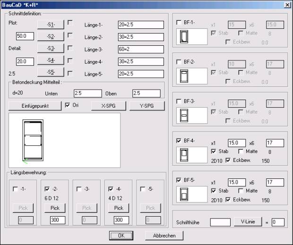Enable Längsbewehrung position -1- checkbox
Screen dimensions: 293x245
click(x=15, y=189)
